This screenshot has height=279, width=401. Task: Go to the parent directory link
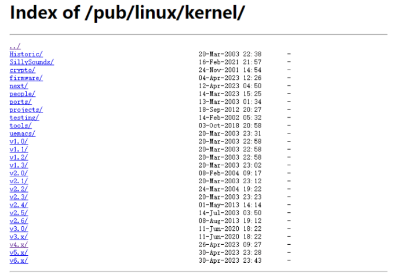coord(15,46)
